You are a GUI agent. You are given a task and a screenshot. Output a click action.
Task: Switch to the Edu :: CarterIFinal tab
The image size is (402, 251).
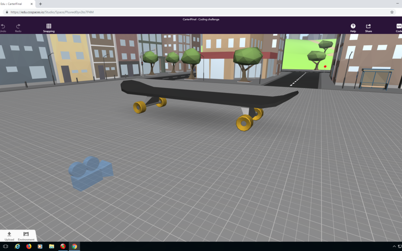pos(17,4)
